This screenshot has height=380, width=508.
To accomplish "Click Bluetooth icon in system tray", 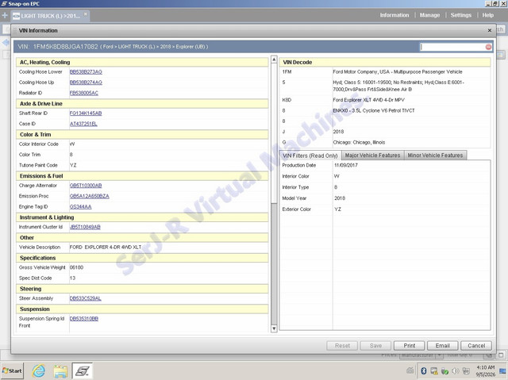I will (x=423, y=370).
